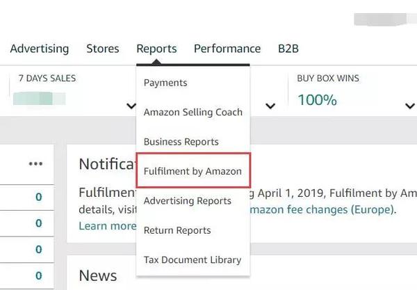Expand the 7 Days Sales chevron
Image resolution: width=417 pixels, height=290 pixels.
coord(131,106)
